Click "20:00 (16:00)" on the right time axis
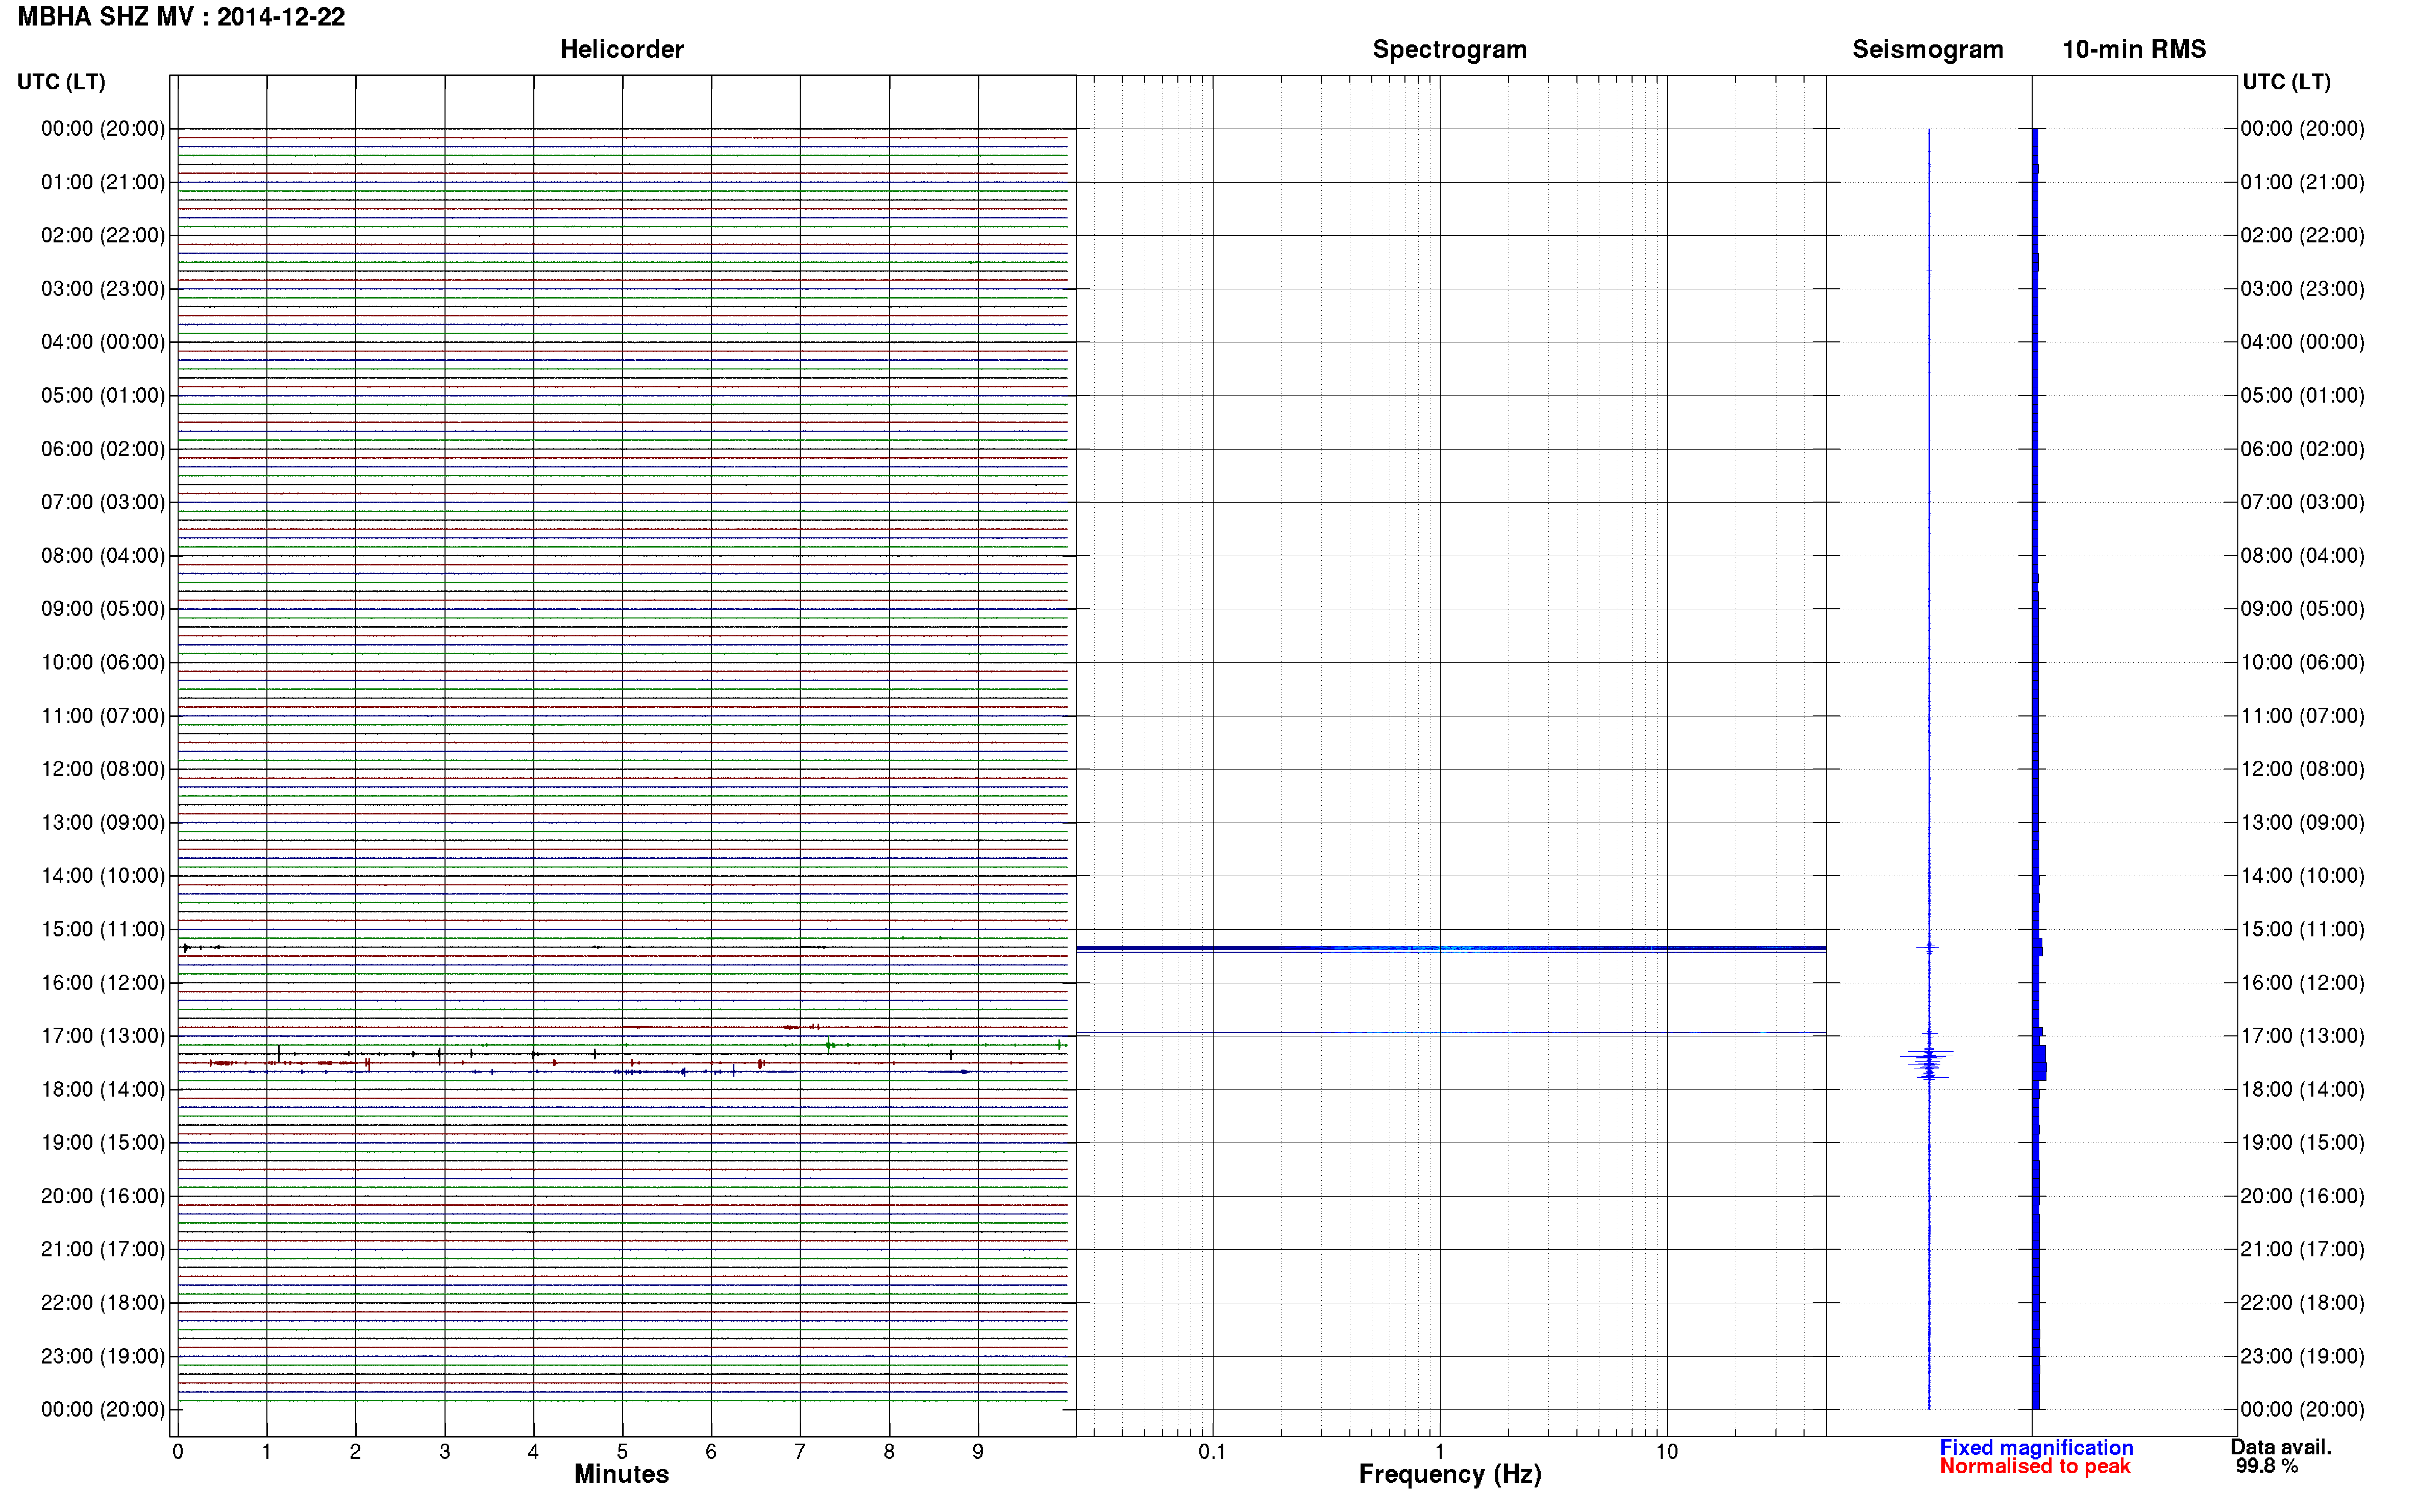 click(x=2302, y=1196)
